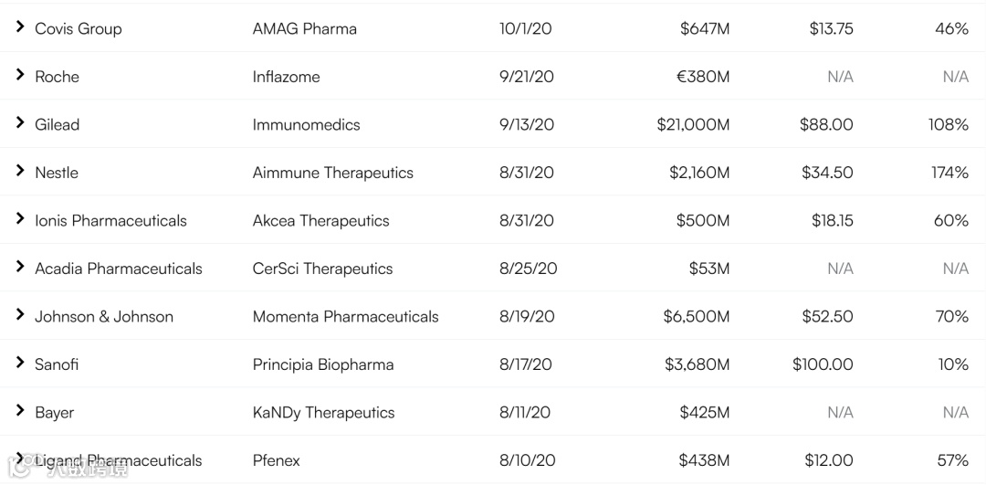
Task: Expand the Ionis Pharmaceuticals row
Action: 19,219
